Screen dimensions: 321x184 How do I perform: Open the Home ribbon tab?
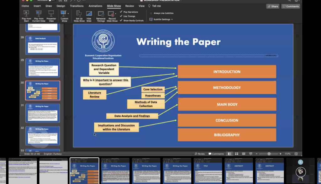(x=25, y=6)
